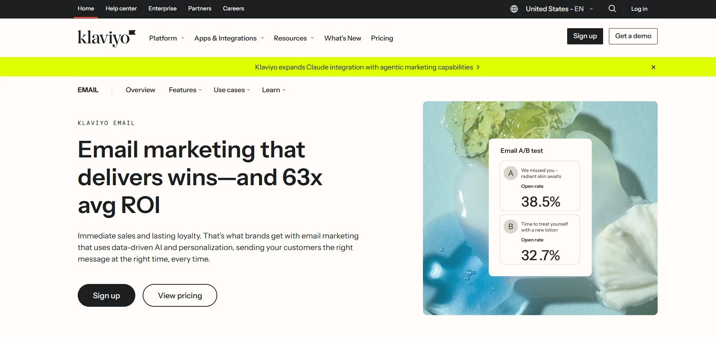716x338 pixels.
Task: Select the Overview tab
Action: click(140, 90)
